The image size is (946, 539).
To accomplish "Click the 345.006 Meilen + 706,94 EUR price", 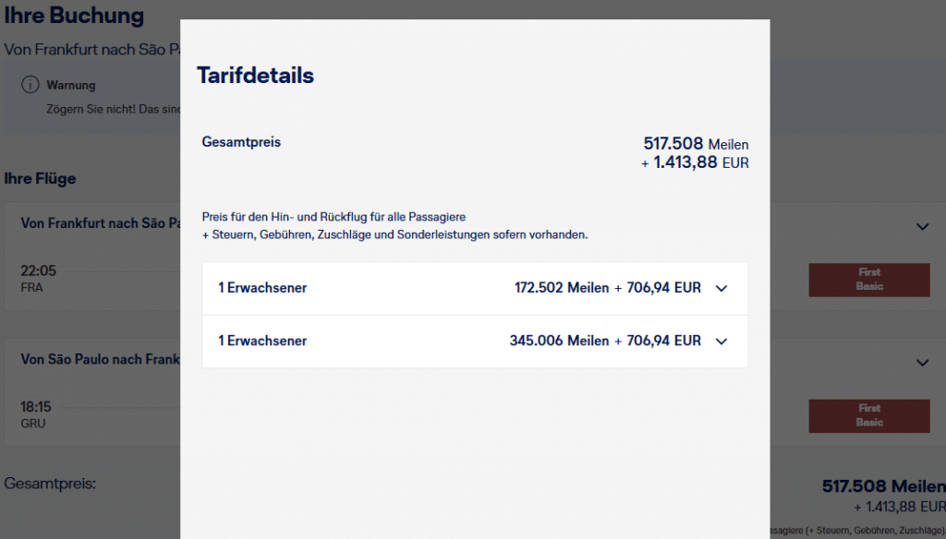I will pos(604,341).
